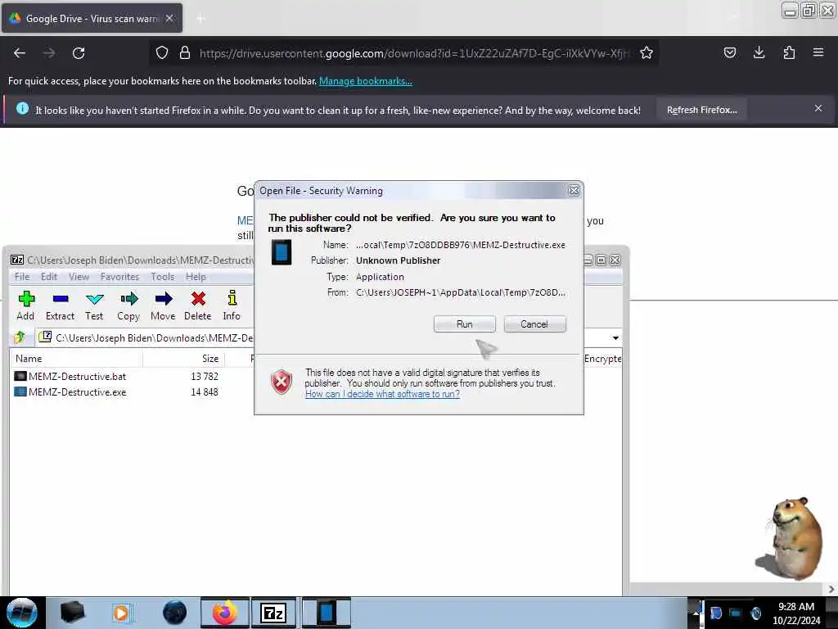Click the MEMZ application taskbar icon
The width and height of the screenshot is (838, 629).
(326, 613)
